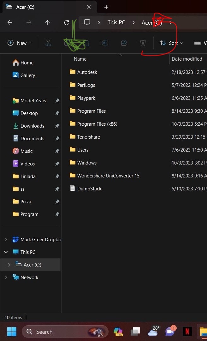Open the New item dropdown

point(20,43)
